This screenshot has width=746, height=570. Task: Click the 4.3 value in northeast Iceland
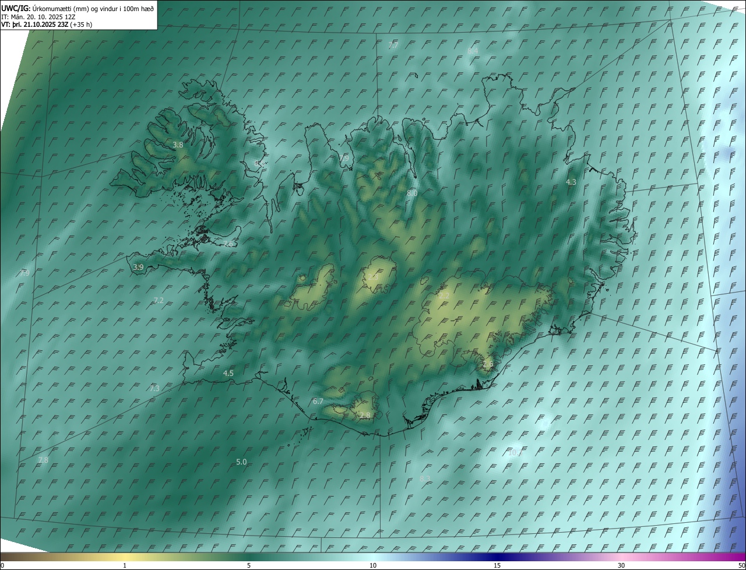click(x=571, y=182)
